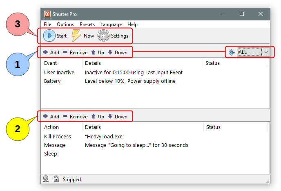Screen dimensions: 281x191
Task: Open the ALL trigger mode dropdown
Action: [x=250, y=52]
